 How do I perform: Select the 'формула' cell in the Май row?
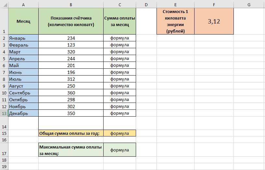(x=120, y=65)
